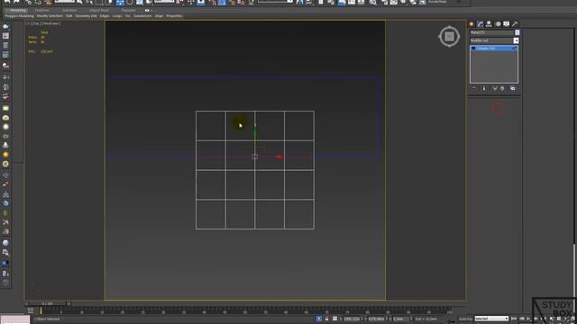Toggle Selection Lock padlock in status bar
Image resolution: width=577 pixels, height=324 pixels.
point(326,319)
